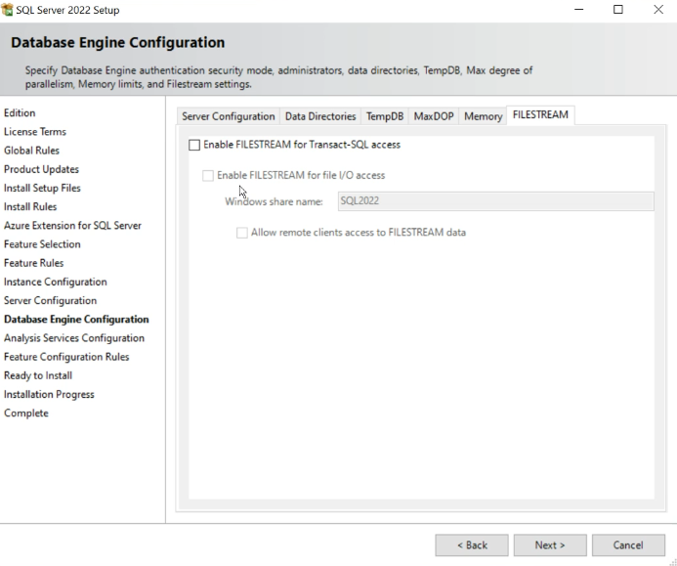Click the SQL Server Setup title bar icon
The width and height of the screenshot is (677, 566).
[x=7, y=10]
